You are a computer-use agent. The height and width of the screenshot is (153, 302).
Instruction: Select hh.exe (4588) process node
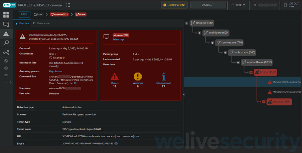[x=266, y=72]
